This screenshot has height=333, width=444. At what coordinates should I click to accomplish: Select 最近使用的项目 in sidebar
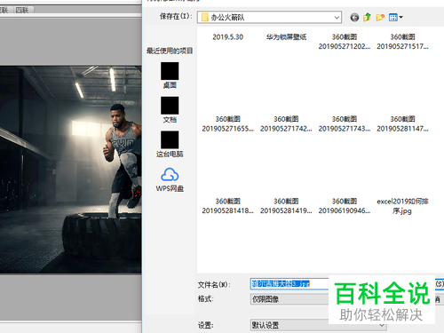[170, 51]
